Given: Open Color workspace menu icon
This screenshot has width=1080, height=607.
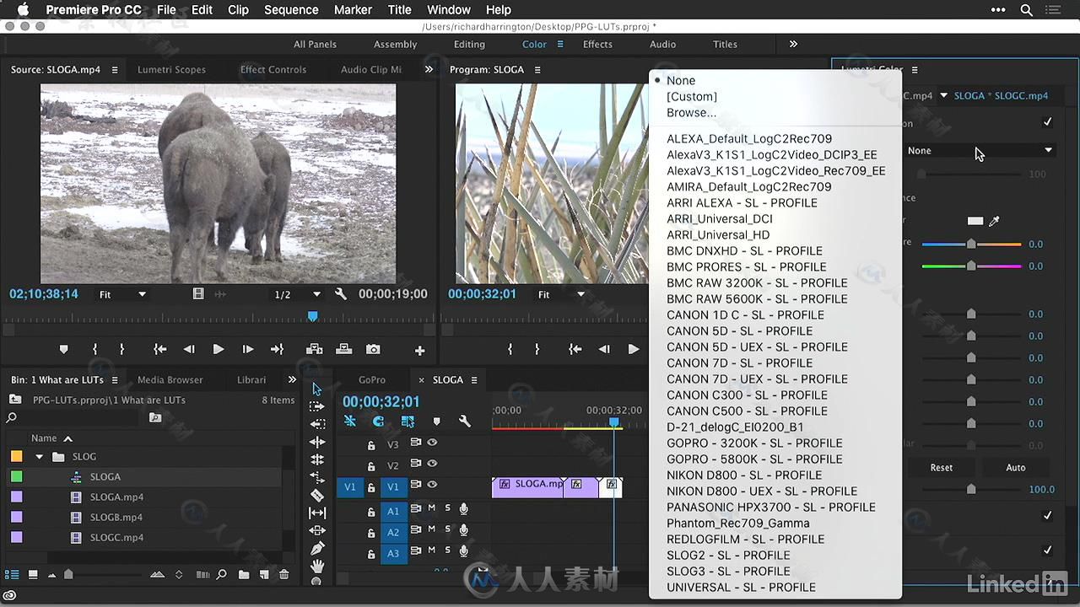Looking at the screenshot, I should (559, 45).
